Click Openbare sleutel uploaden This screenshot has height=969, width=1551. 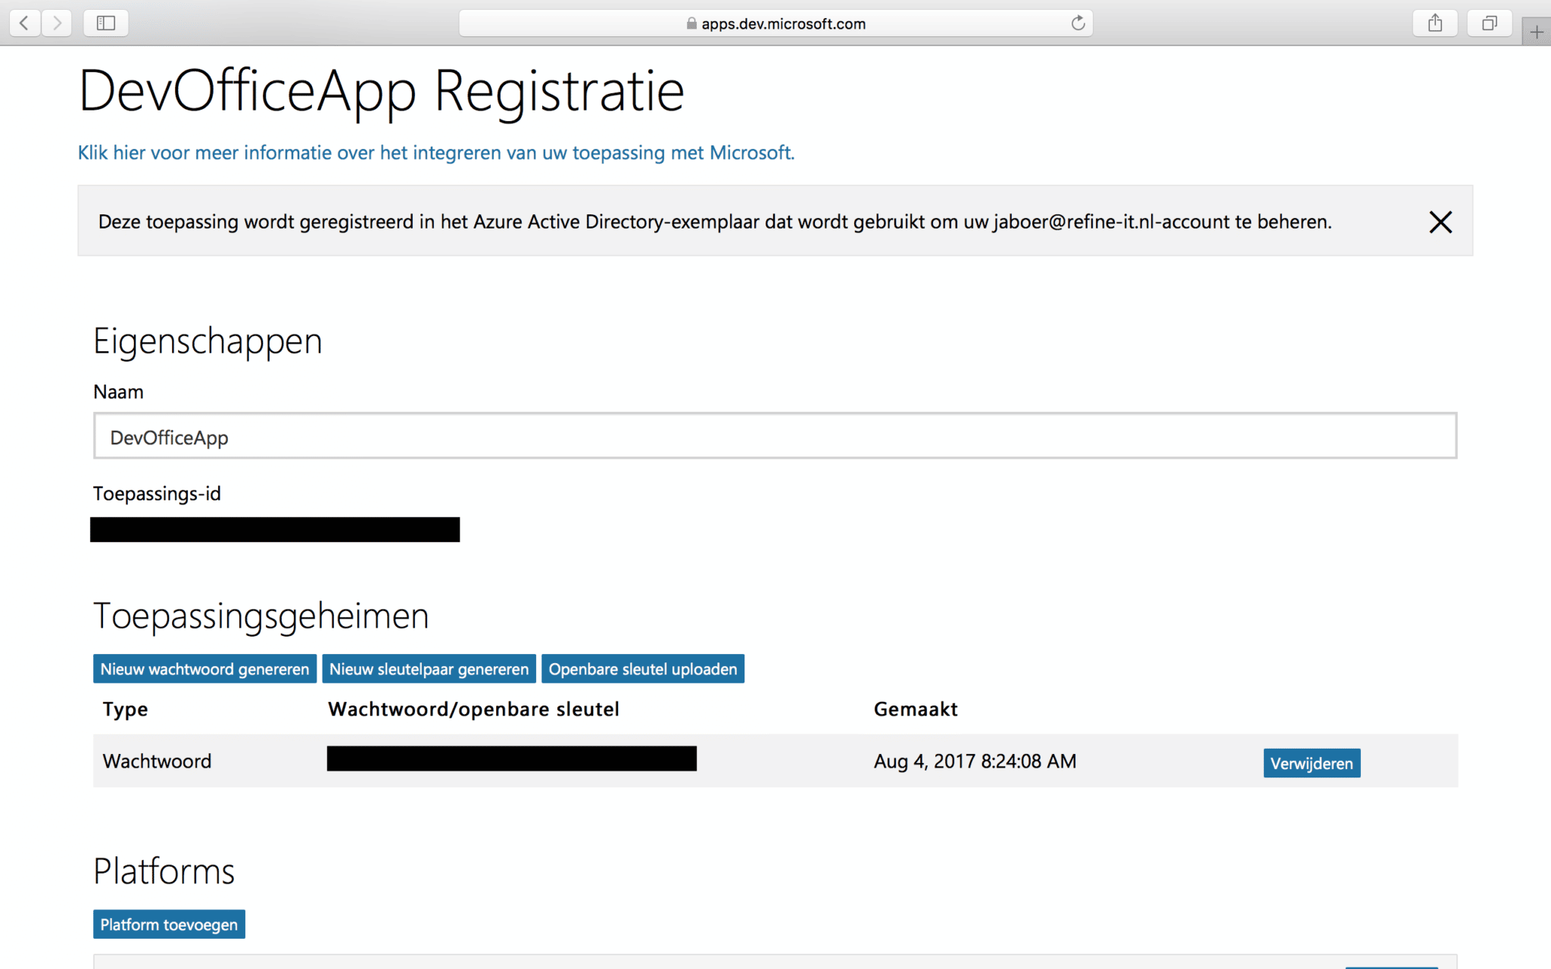point(643,669)
